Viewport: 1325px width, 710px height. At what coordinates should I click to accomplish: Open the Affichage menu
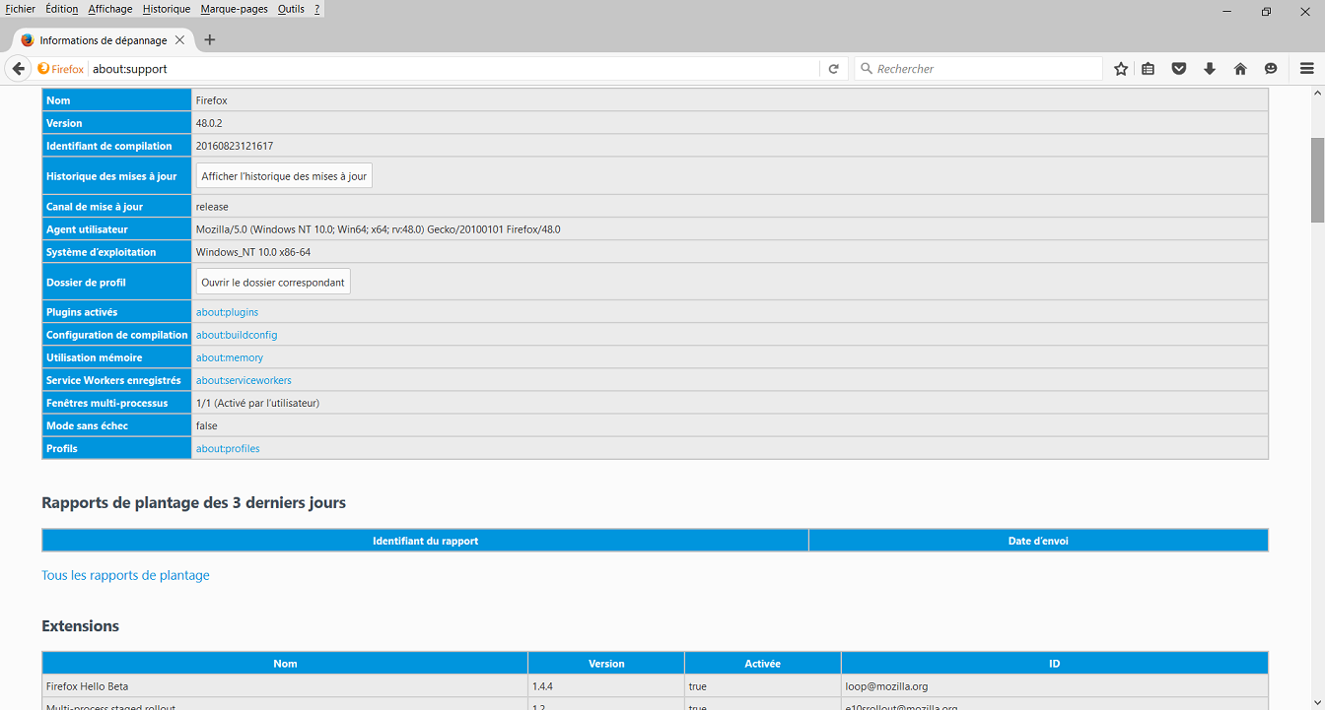point(109,9)
